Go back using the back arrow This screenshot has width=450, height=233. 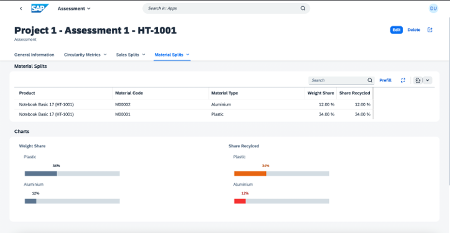click(x=21, y=9)
